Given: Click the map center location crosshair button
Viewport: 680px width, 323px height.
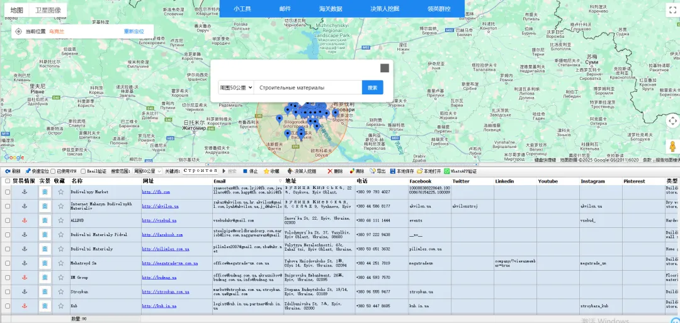Looking at the screenshot, I should [672, 121].
